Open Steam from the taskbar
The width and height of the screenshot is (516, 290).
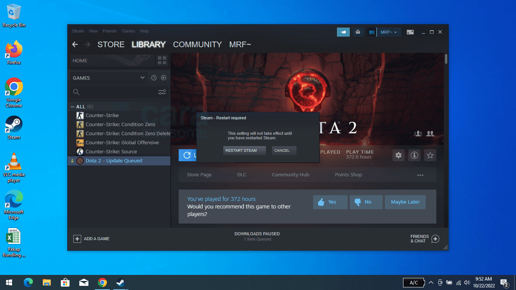pos(121,282)
